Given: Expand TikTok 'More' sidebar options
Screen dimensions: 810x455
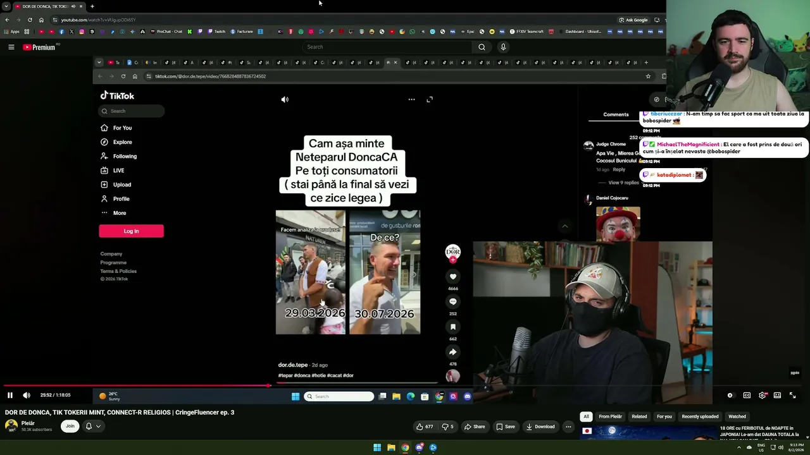Looking at the screenshot, I should click(114, 213).
